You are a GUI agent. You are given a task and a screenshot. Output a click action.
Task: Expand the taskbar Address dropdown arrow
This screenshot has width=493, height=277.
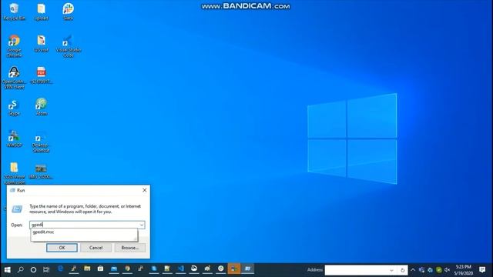tap(392, 270)
